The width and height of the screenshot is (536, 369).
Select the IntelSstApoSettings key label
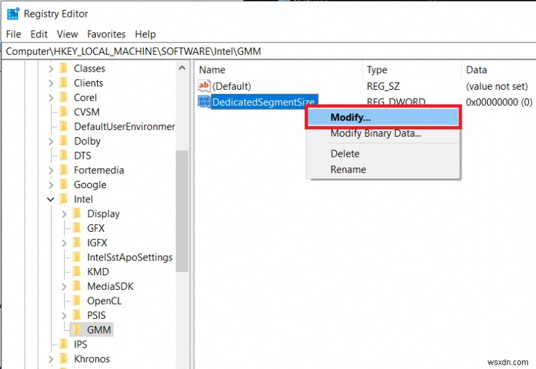pos(130,257)
